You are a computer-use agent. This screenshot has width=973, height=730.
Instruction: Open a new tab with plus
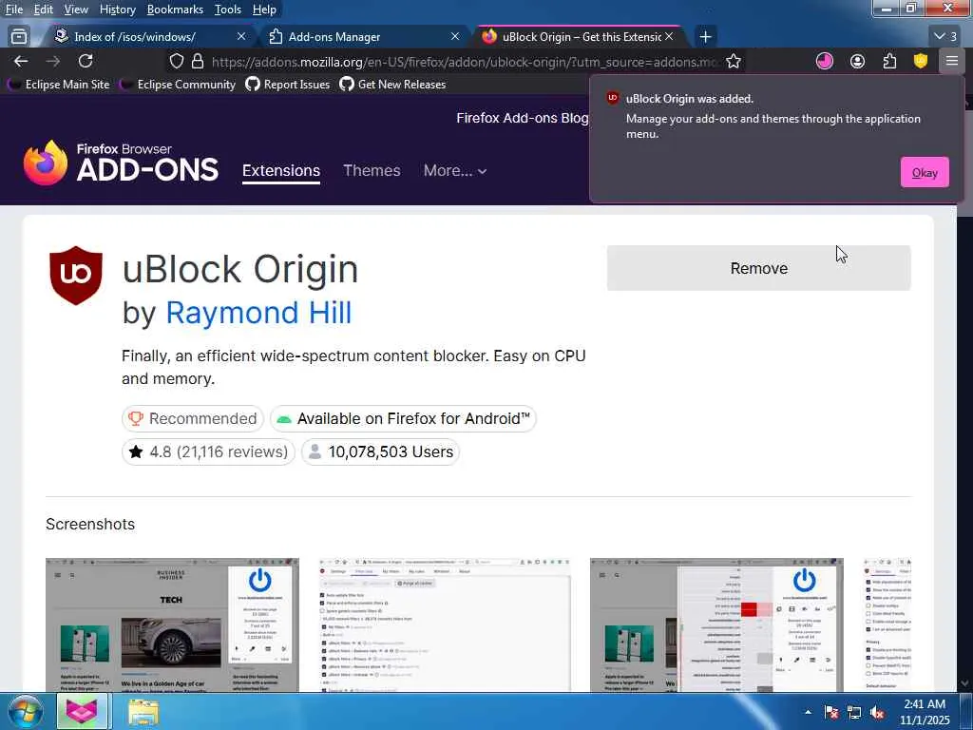click(x=705, y=37)
